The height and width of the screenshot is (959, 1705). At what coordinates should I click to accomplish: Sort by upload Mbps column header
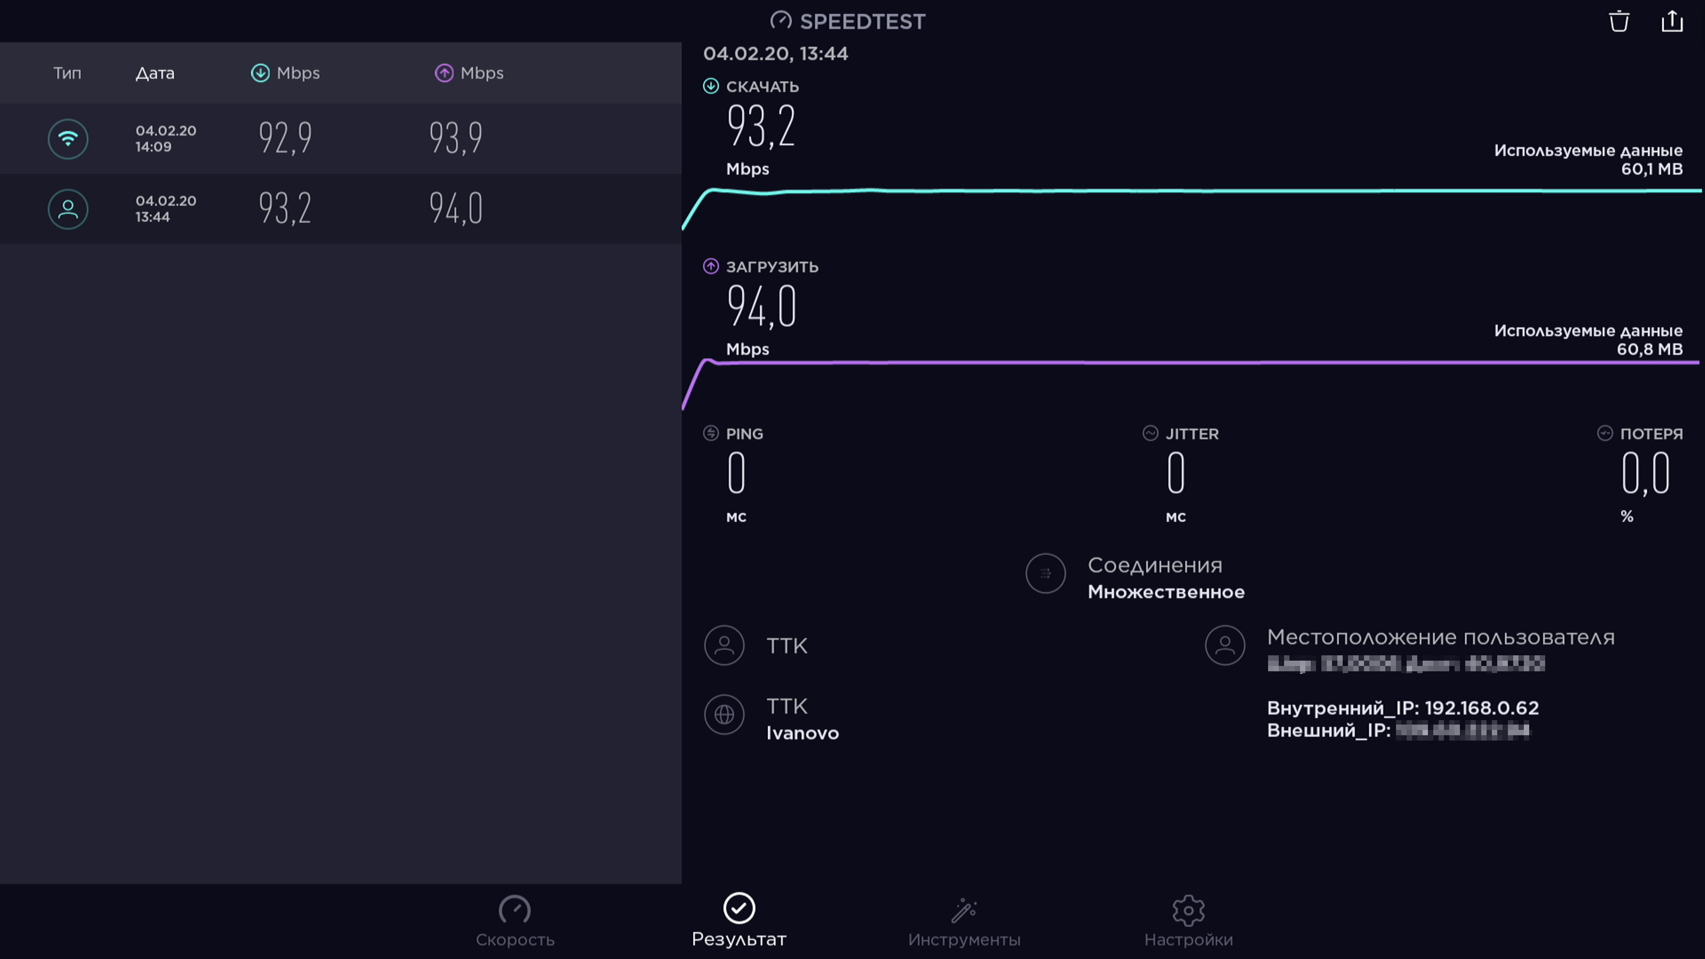pos(469,73)
